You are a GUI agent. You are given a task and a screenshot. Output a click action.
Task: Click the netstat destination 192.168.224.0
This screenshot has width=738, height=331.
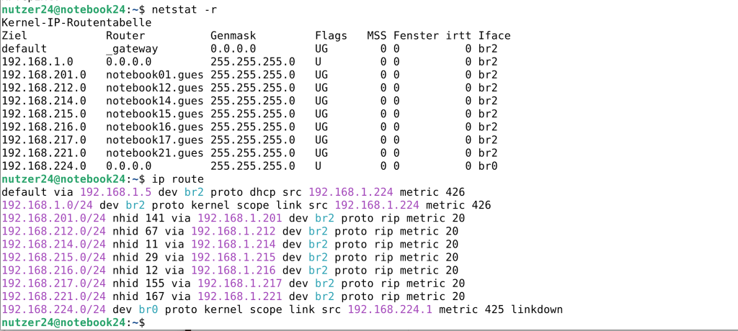click(44, 166)
